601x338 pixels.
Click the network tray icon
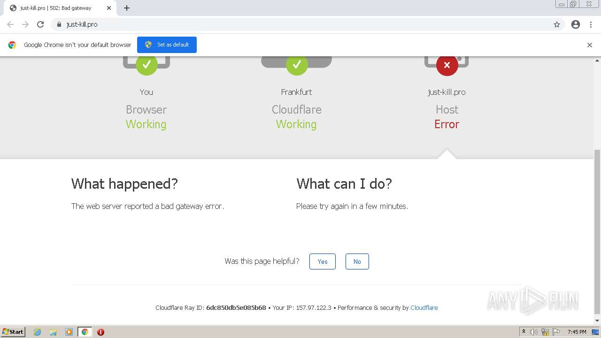[545, 332]
